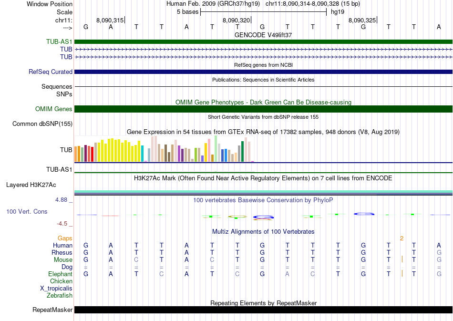Click the Common dbSNP(155) label

[42, 124]
